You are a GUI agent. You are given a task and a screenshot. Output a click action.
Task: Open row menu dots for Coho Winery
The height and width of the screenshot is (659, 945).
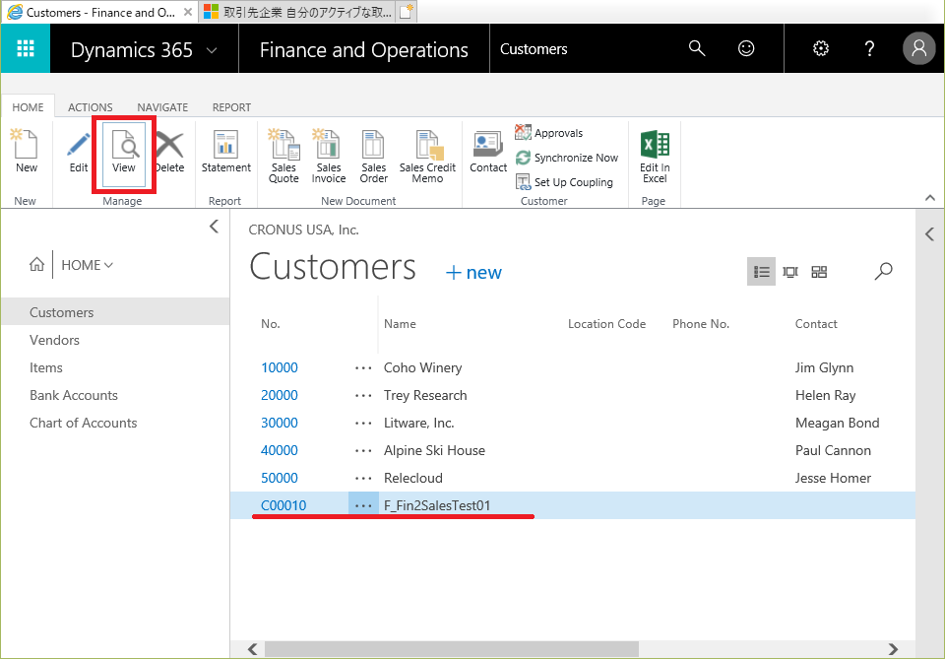click(x=363, y=368)
